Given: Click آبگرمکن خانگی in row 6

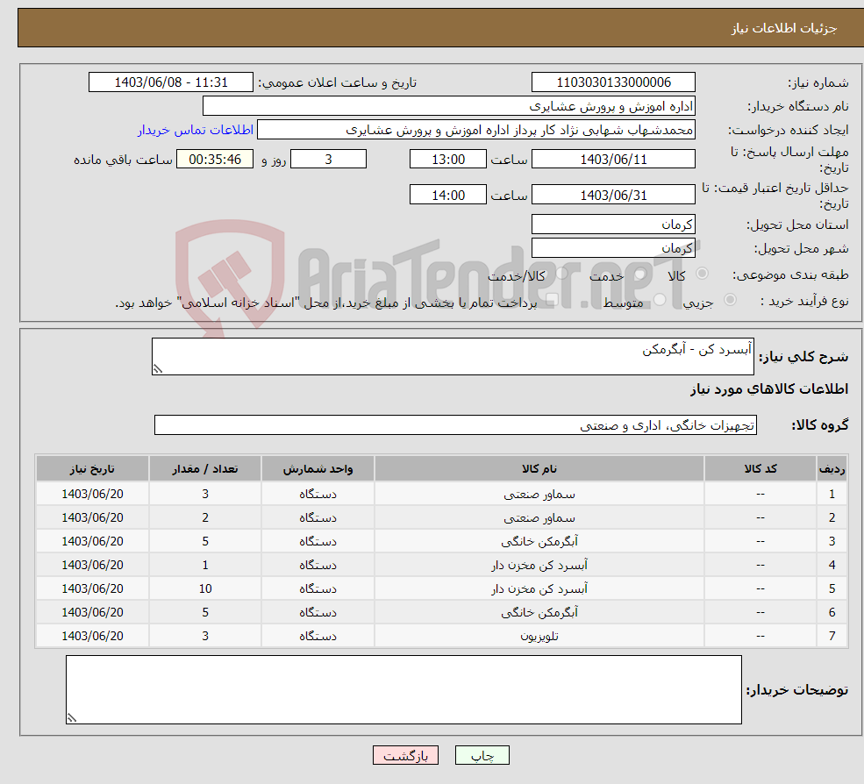Looking at the screenshot, I should click(x=539, y=613).
